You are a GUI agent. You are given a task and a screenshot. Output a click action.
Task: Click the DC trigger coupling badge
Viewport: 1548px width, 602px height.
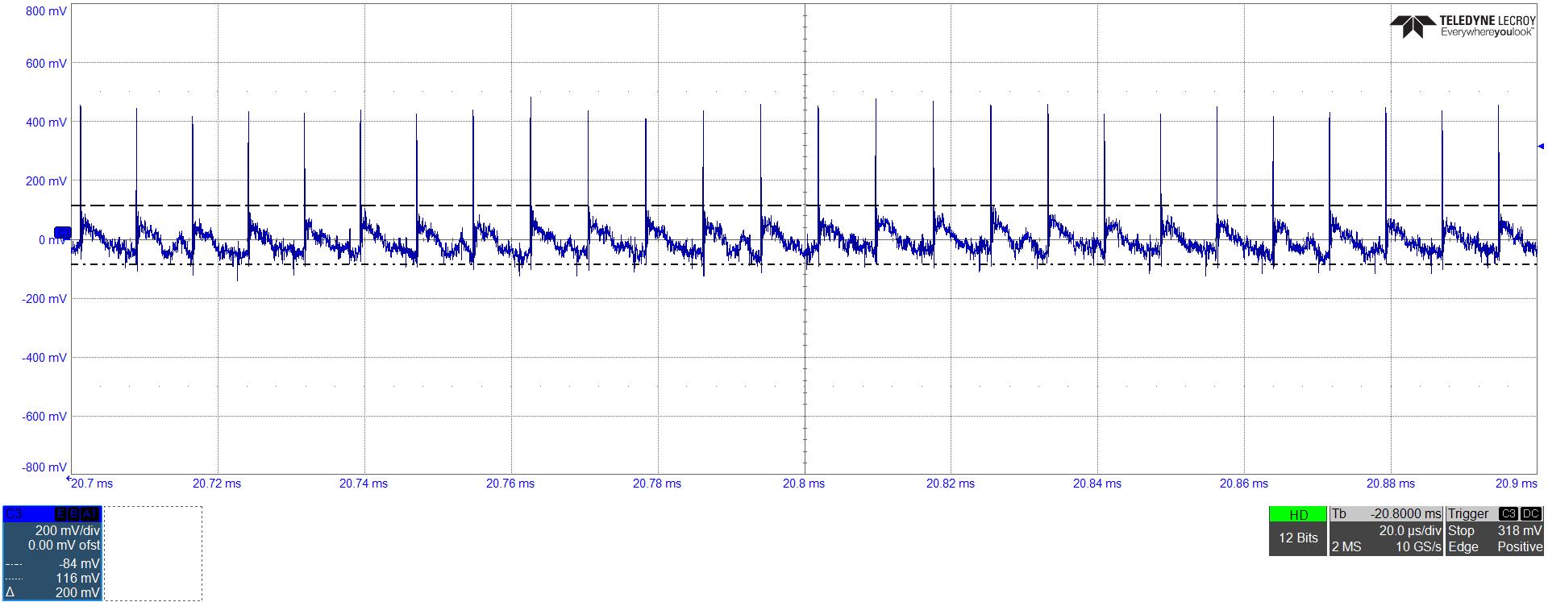coord(1530,514)
